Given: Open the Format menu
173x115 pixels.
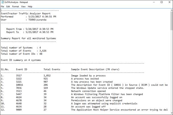Looking at the screenshot, I should (15, 7).
